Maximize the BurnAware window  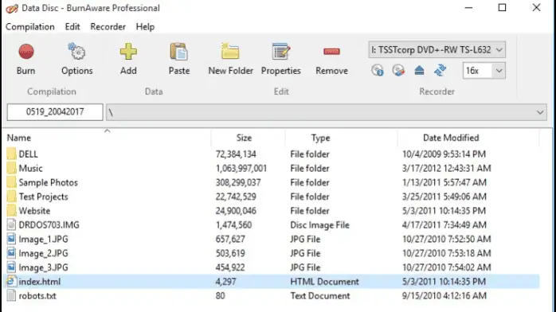click(x=502, y=8)
